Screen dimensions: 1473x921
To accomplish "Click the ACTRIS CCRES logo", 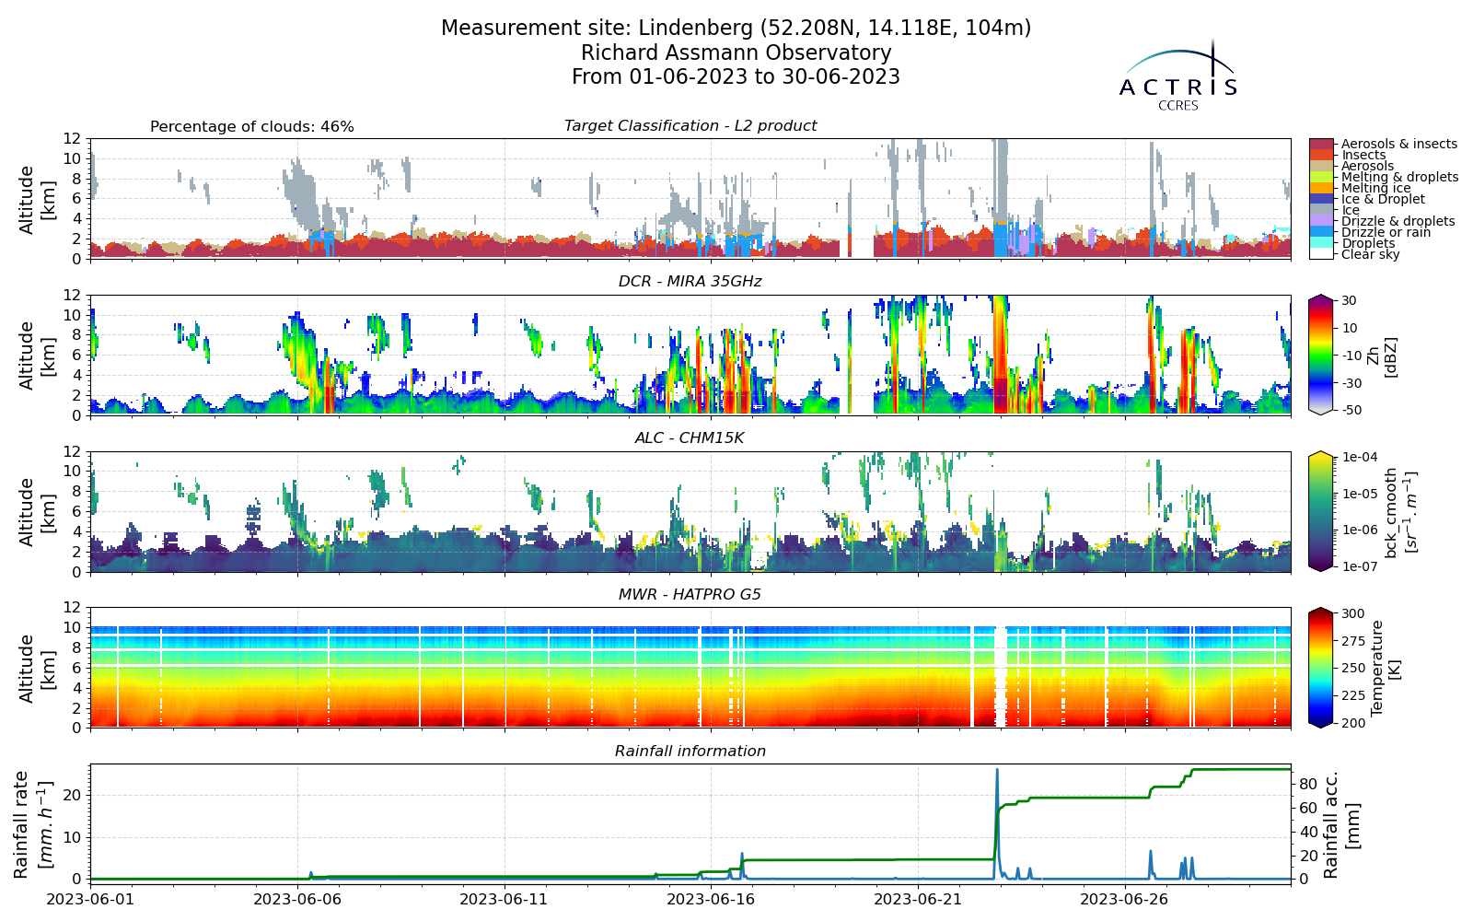I will [1178, 76].
